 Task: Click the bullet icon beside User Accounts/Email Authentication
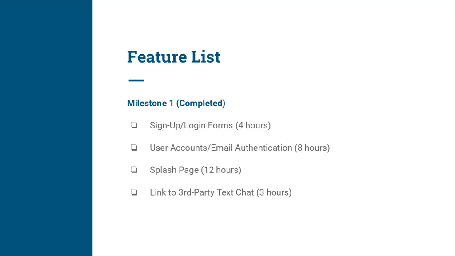[133, 148]
